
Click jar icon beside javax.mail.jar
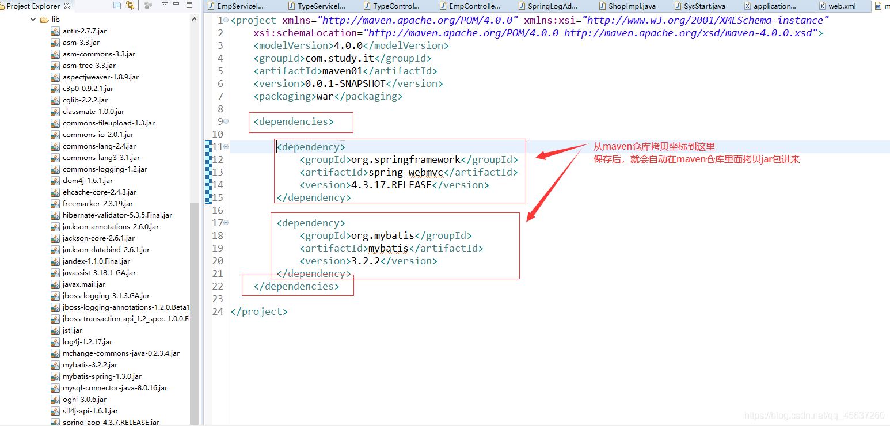point(55,284)
